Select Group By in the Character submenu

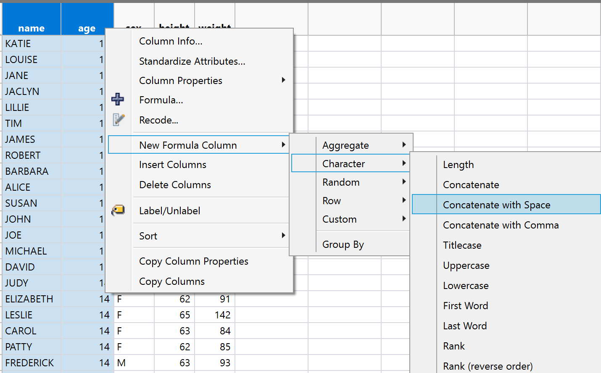point(343,244)
